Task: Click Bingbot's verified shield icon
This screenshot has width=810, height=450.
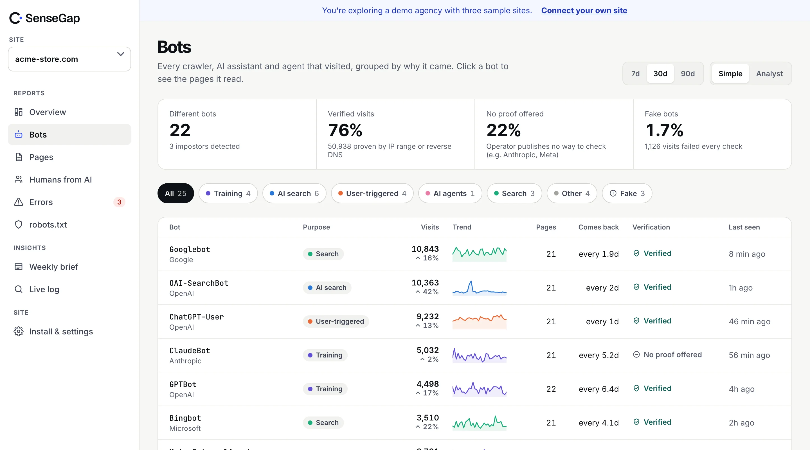Action: (636, 422)
